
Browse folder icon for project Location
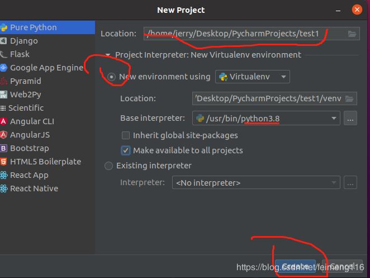click(352, 34)
